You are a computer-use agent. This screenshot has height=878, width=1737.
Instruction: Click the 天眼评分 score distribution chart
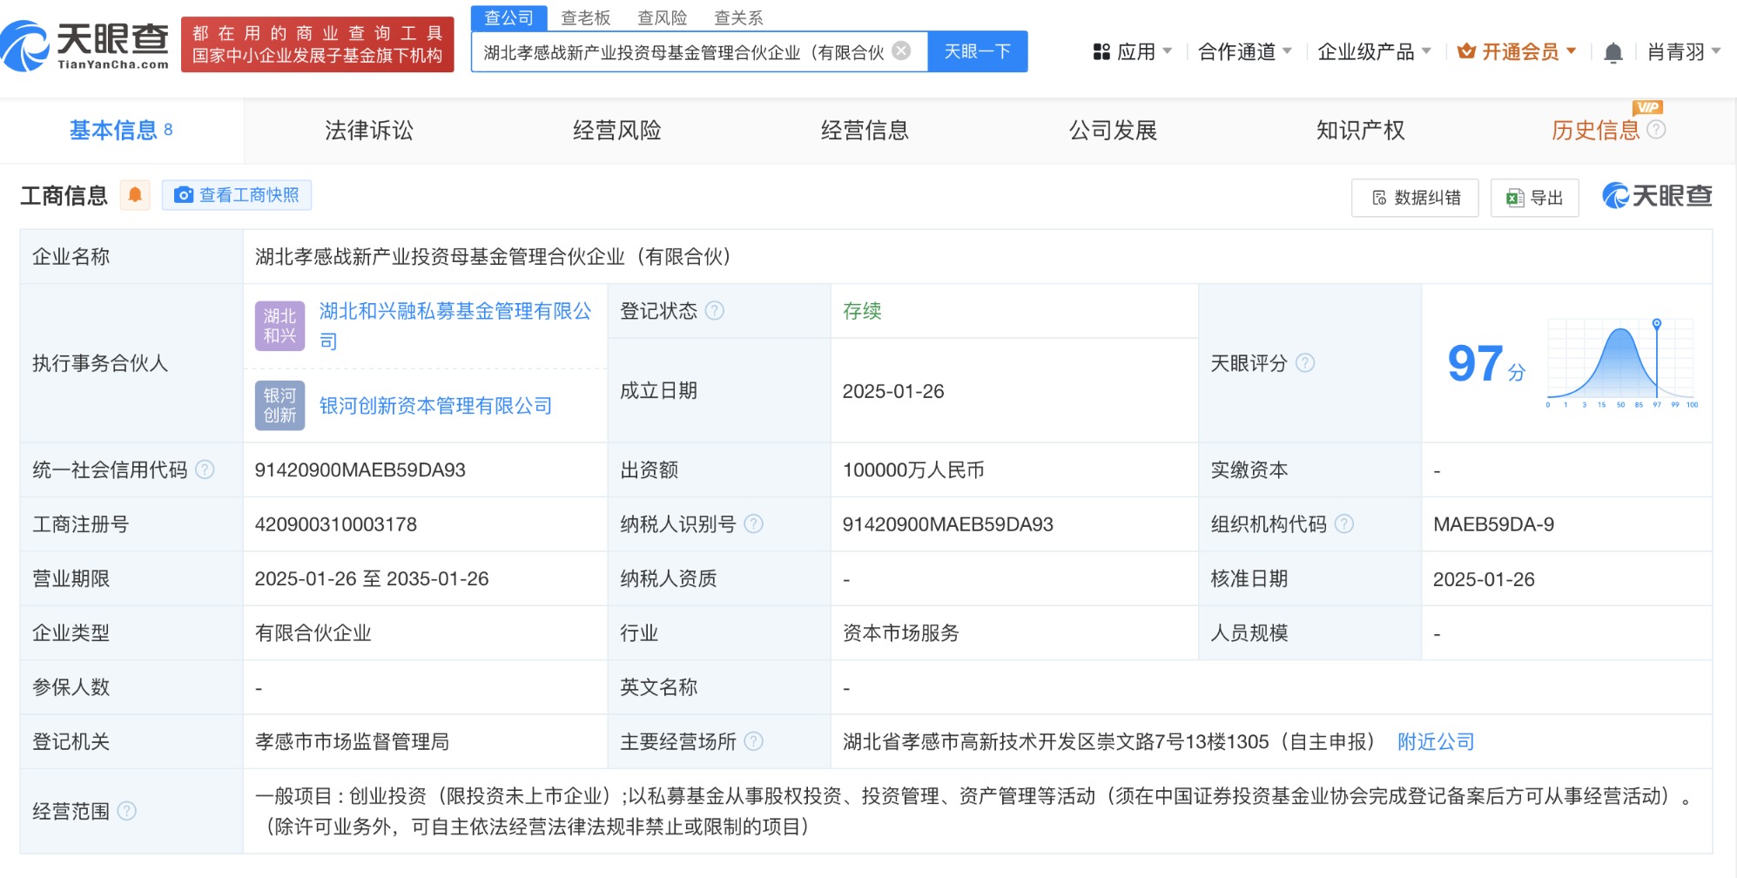[x=1620, y=362]
